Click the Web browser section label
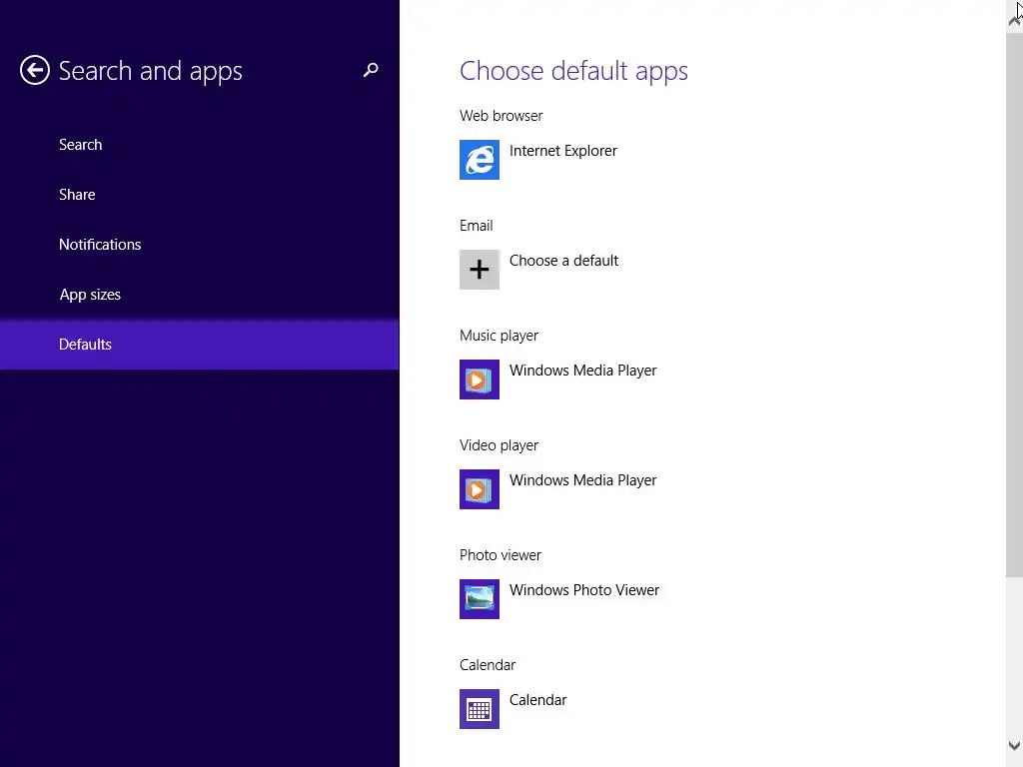 tap(501, 116)
